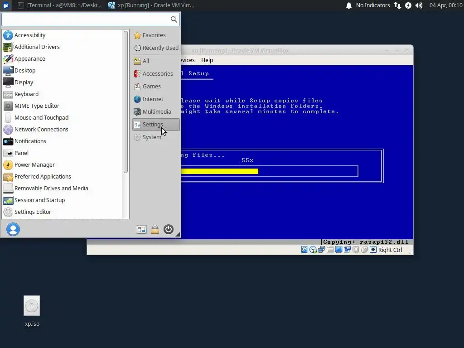Click the 55% progress text
Viewport: 464px width, 348px height.
pyautogui.click(x=247, y=160)
